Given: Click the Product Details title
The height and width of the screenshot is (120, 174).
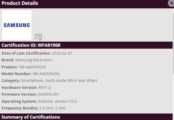Looking at the screenshot, I should (x=20, y=3).
